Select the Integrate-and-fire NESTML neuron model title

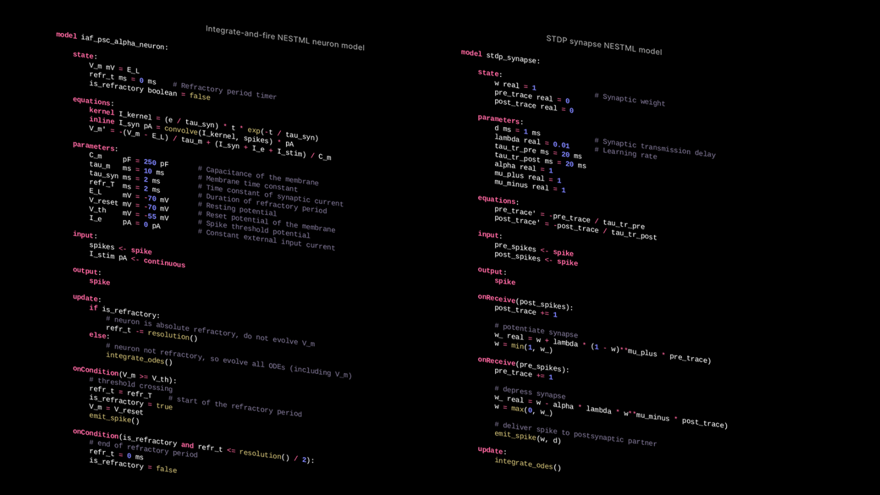(x=286, y=37)
